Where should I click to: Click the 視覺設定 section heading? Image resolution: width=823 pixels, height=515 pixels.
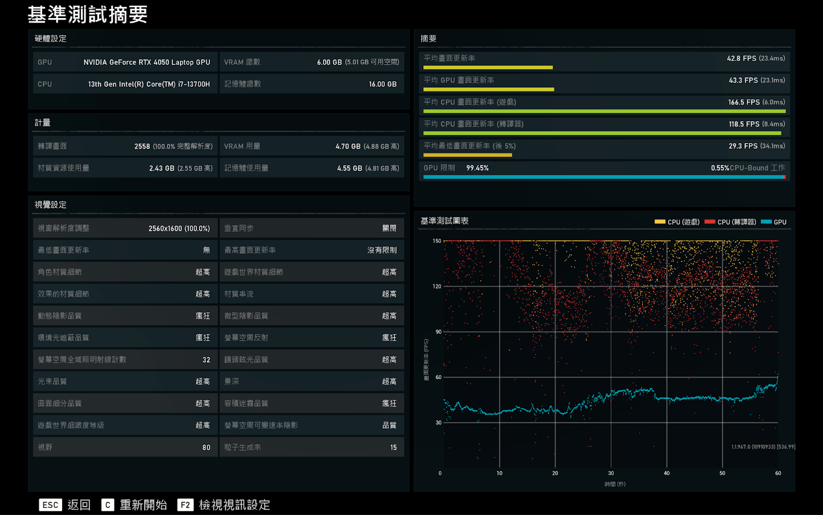50,205
